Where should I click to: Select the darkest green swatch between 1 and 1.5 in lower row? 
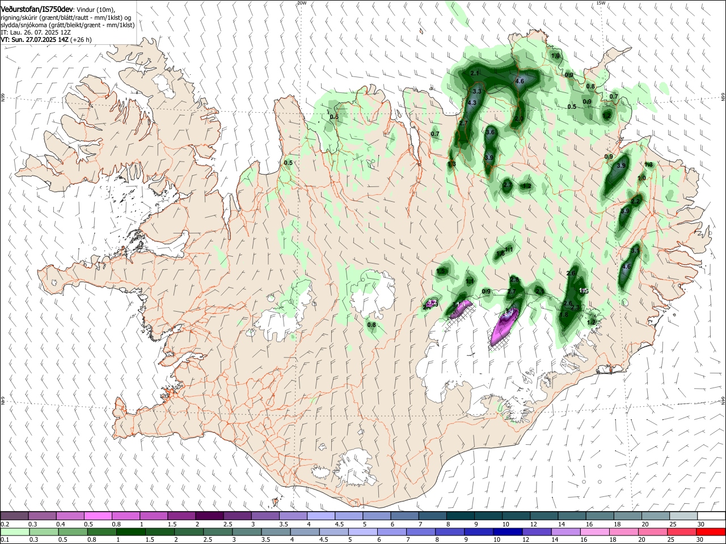click(x=130, y=532)
